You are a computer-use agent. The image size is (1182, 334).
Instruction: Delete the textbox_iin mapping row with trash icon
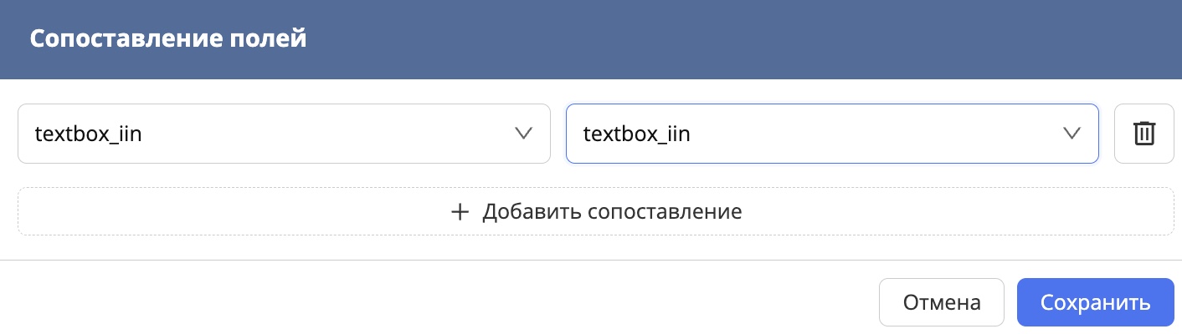(1144, 134)
